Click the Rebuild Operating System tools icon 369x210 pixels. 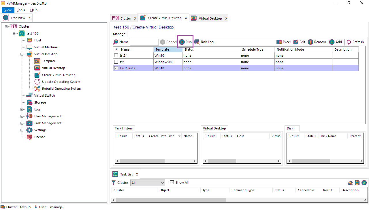point(37,89)
